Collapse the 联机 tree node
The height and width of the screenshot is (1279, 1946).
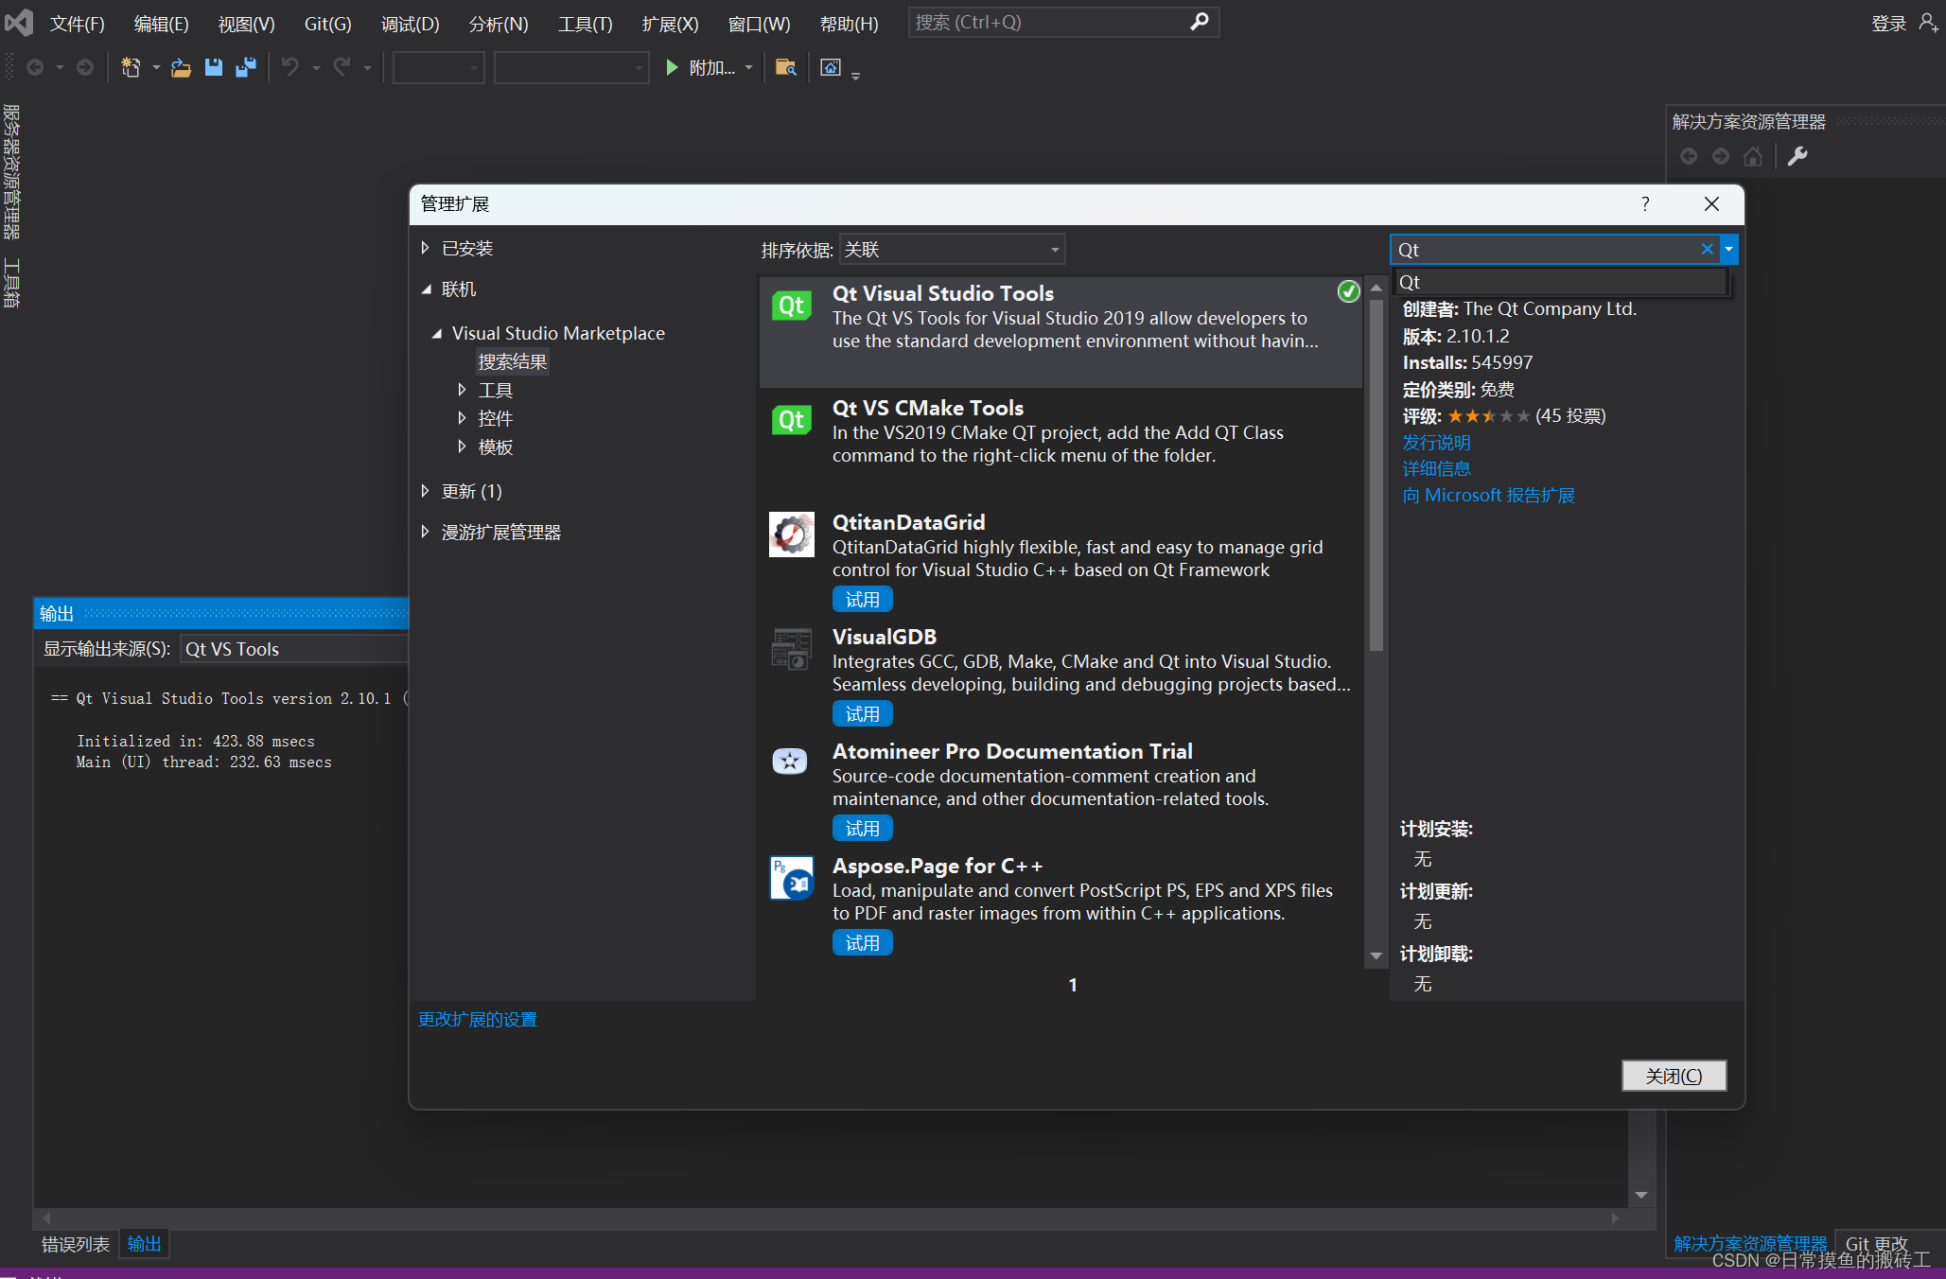pyautogui.click(x=426, y=289)
